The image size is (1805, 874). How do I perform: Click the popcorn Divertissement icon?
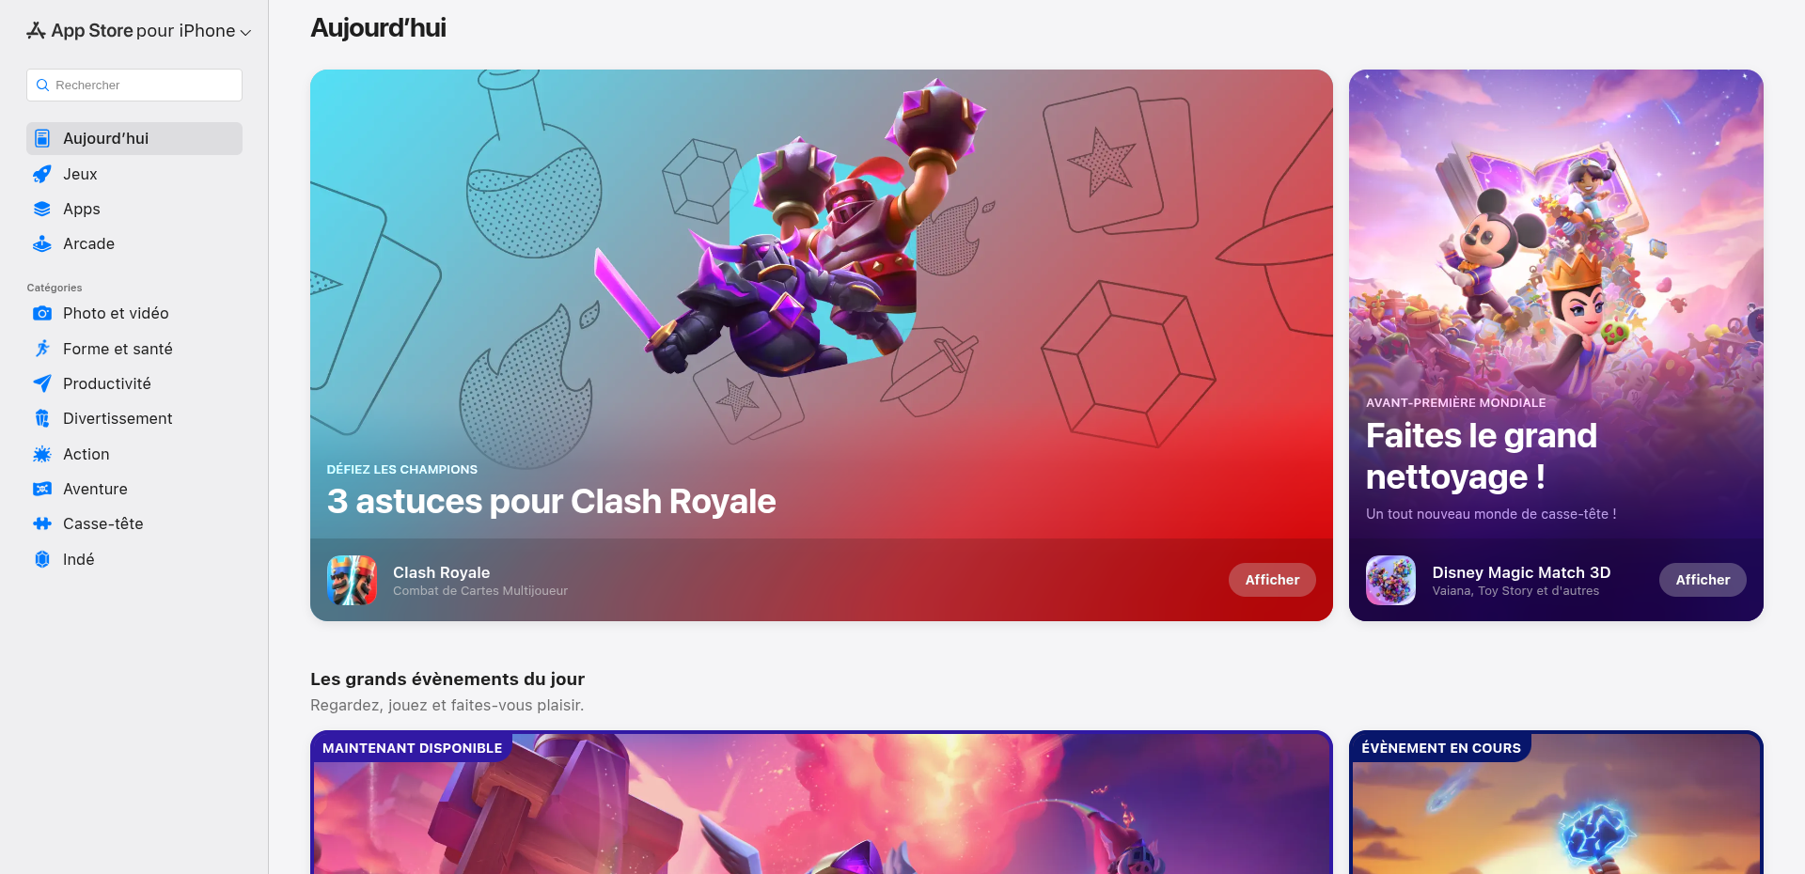42,418
